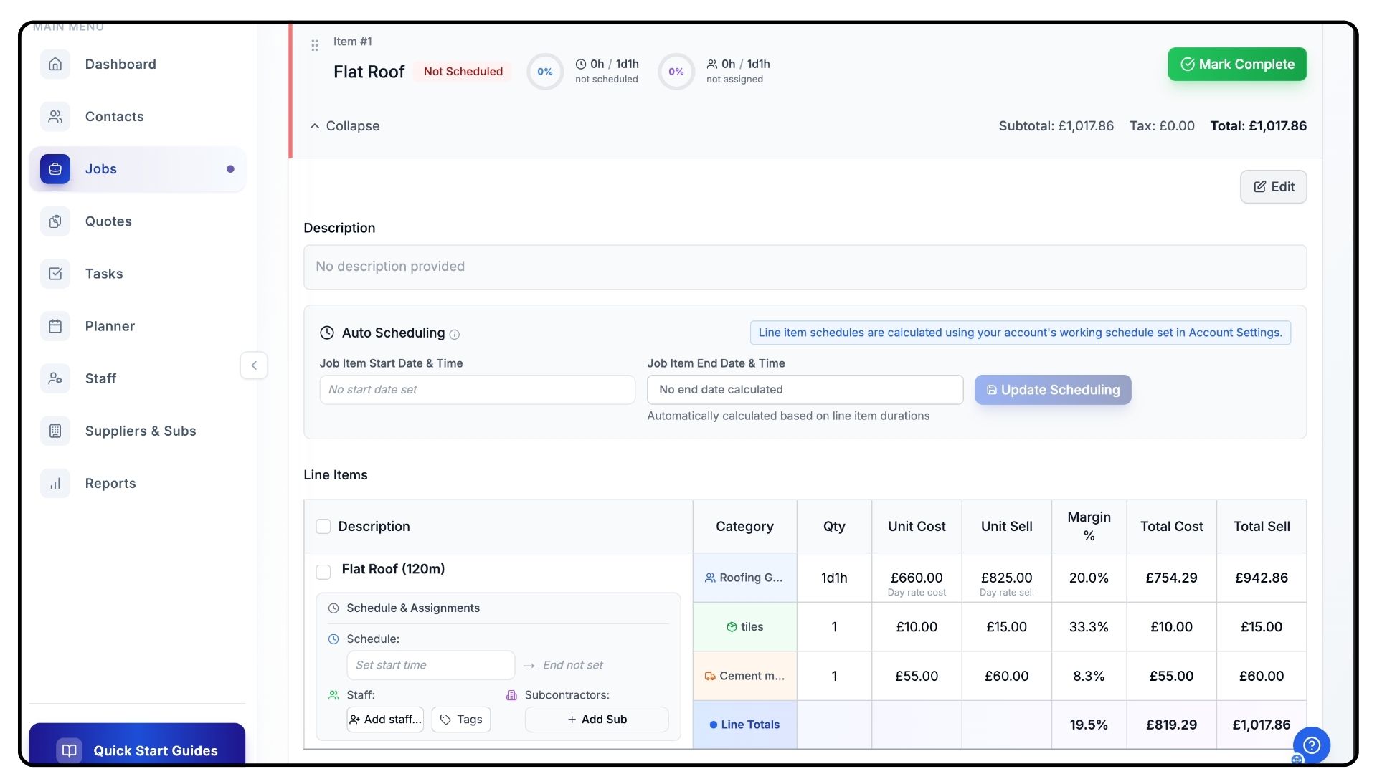Tick the Flat Roof (120m) row checkbox
Image resolution: width=1377 pixels, height=774 pixels.
pos(323,572)
